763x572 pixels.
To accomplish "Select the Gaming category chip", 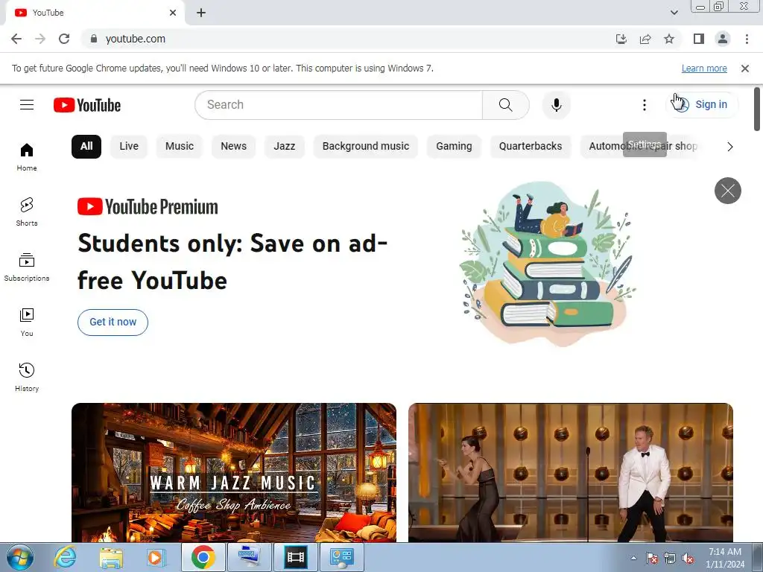I will [454, 147].
